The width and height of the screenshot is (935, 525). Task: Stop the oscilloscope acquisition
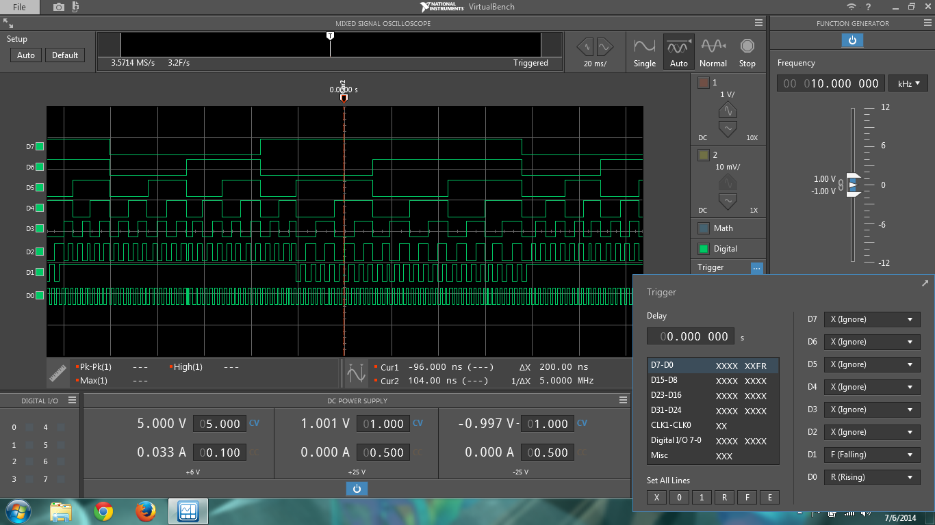(x=747, y=53)
